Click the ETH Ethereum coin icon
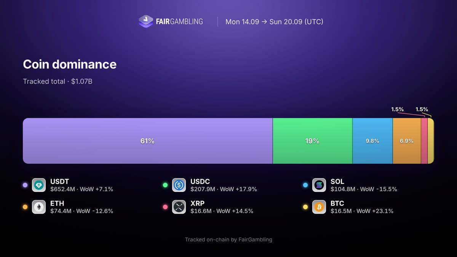 click(39, 207)
